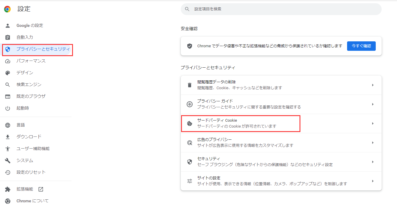
Task: Click the 今すぐ確認 button
Action: [x=361, y=46]
